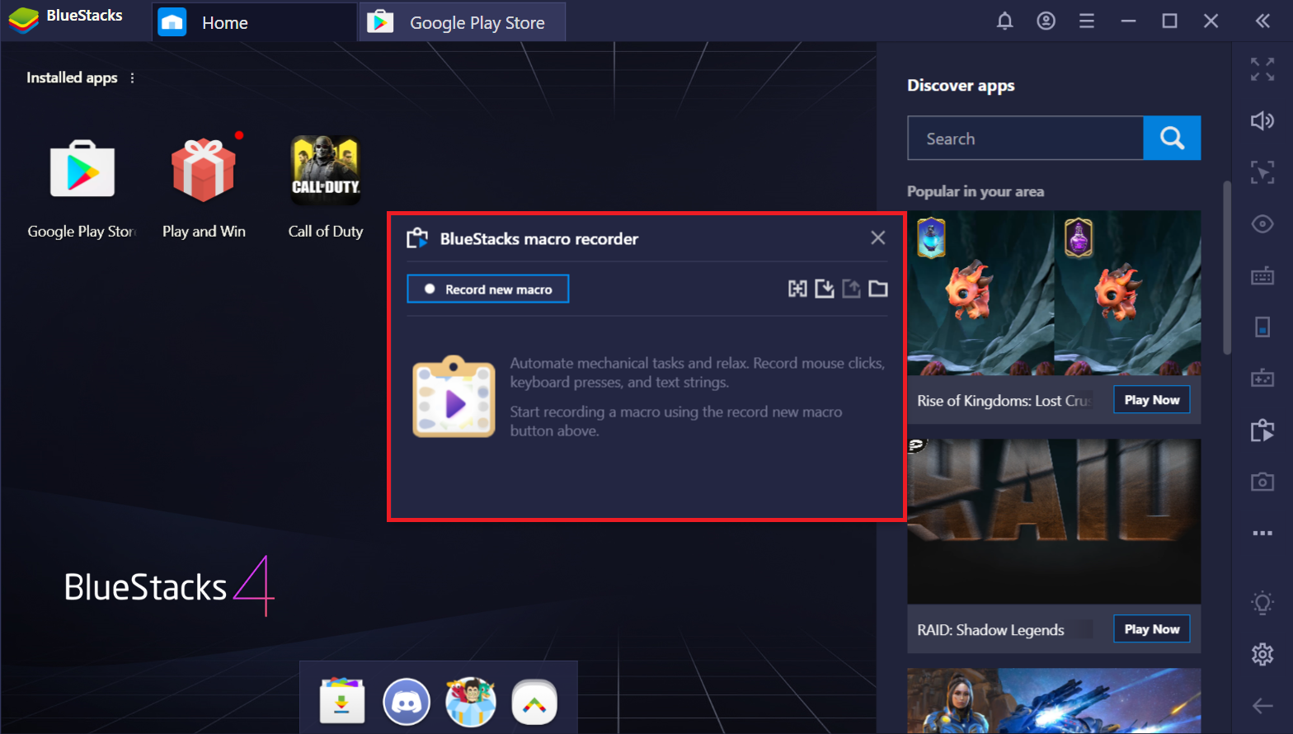Open the RAID: Shadow Legends banner image
The image size is (1293, 734).
click(x=1054, y=521)
